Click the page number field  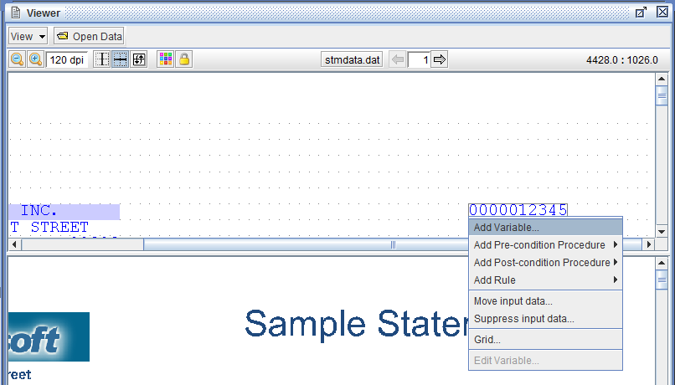[419, 59]
